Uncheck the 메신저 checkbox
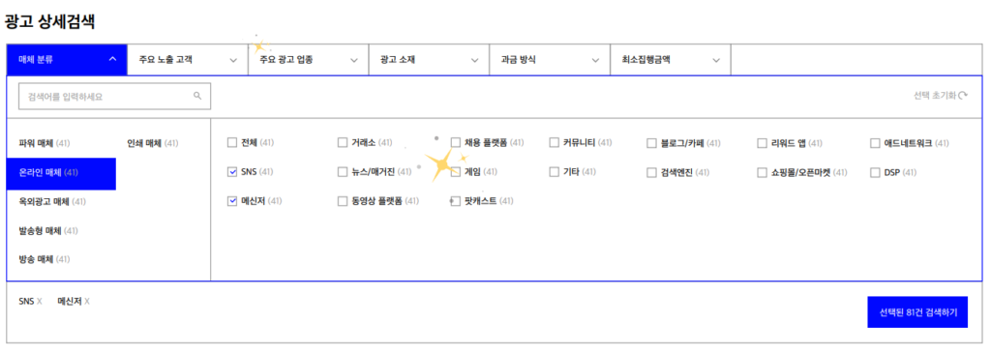 point(231,201)
